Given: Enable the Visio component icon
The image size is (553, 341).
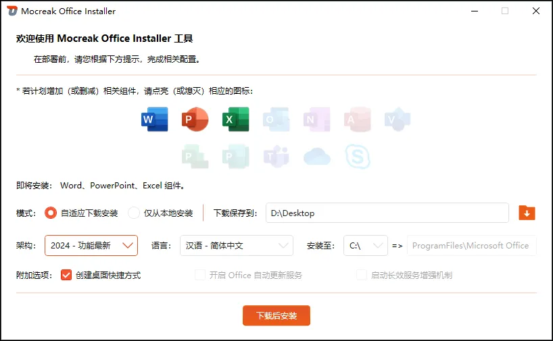Looking at the screenshot, I should coord(398,120).
